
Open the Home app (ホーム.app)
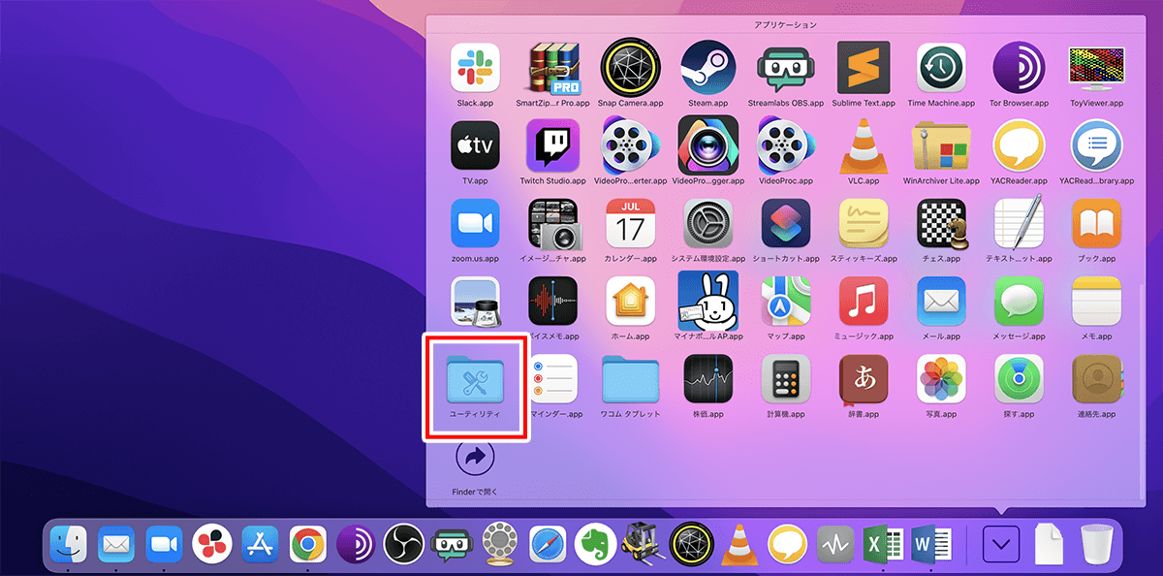[630, 302]
